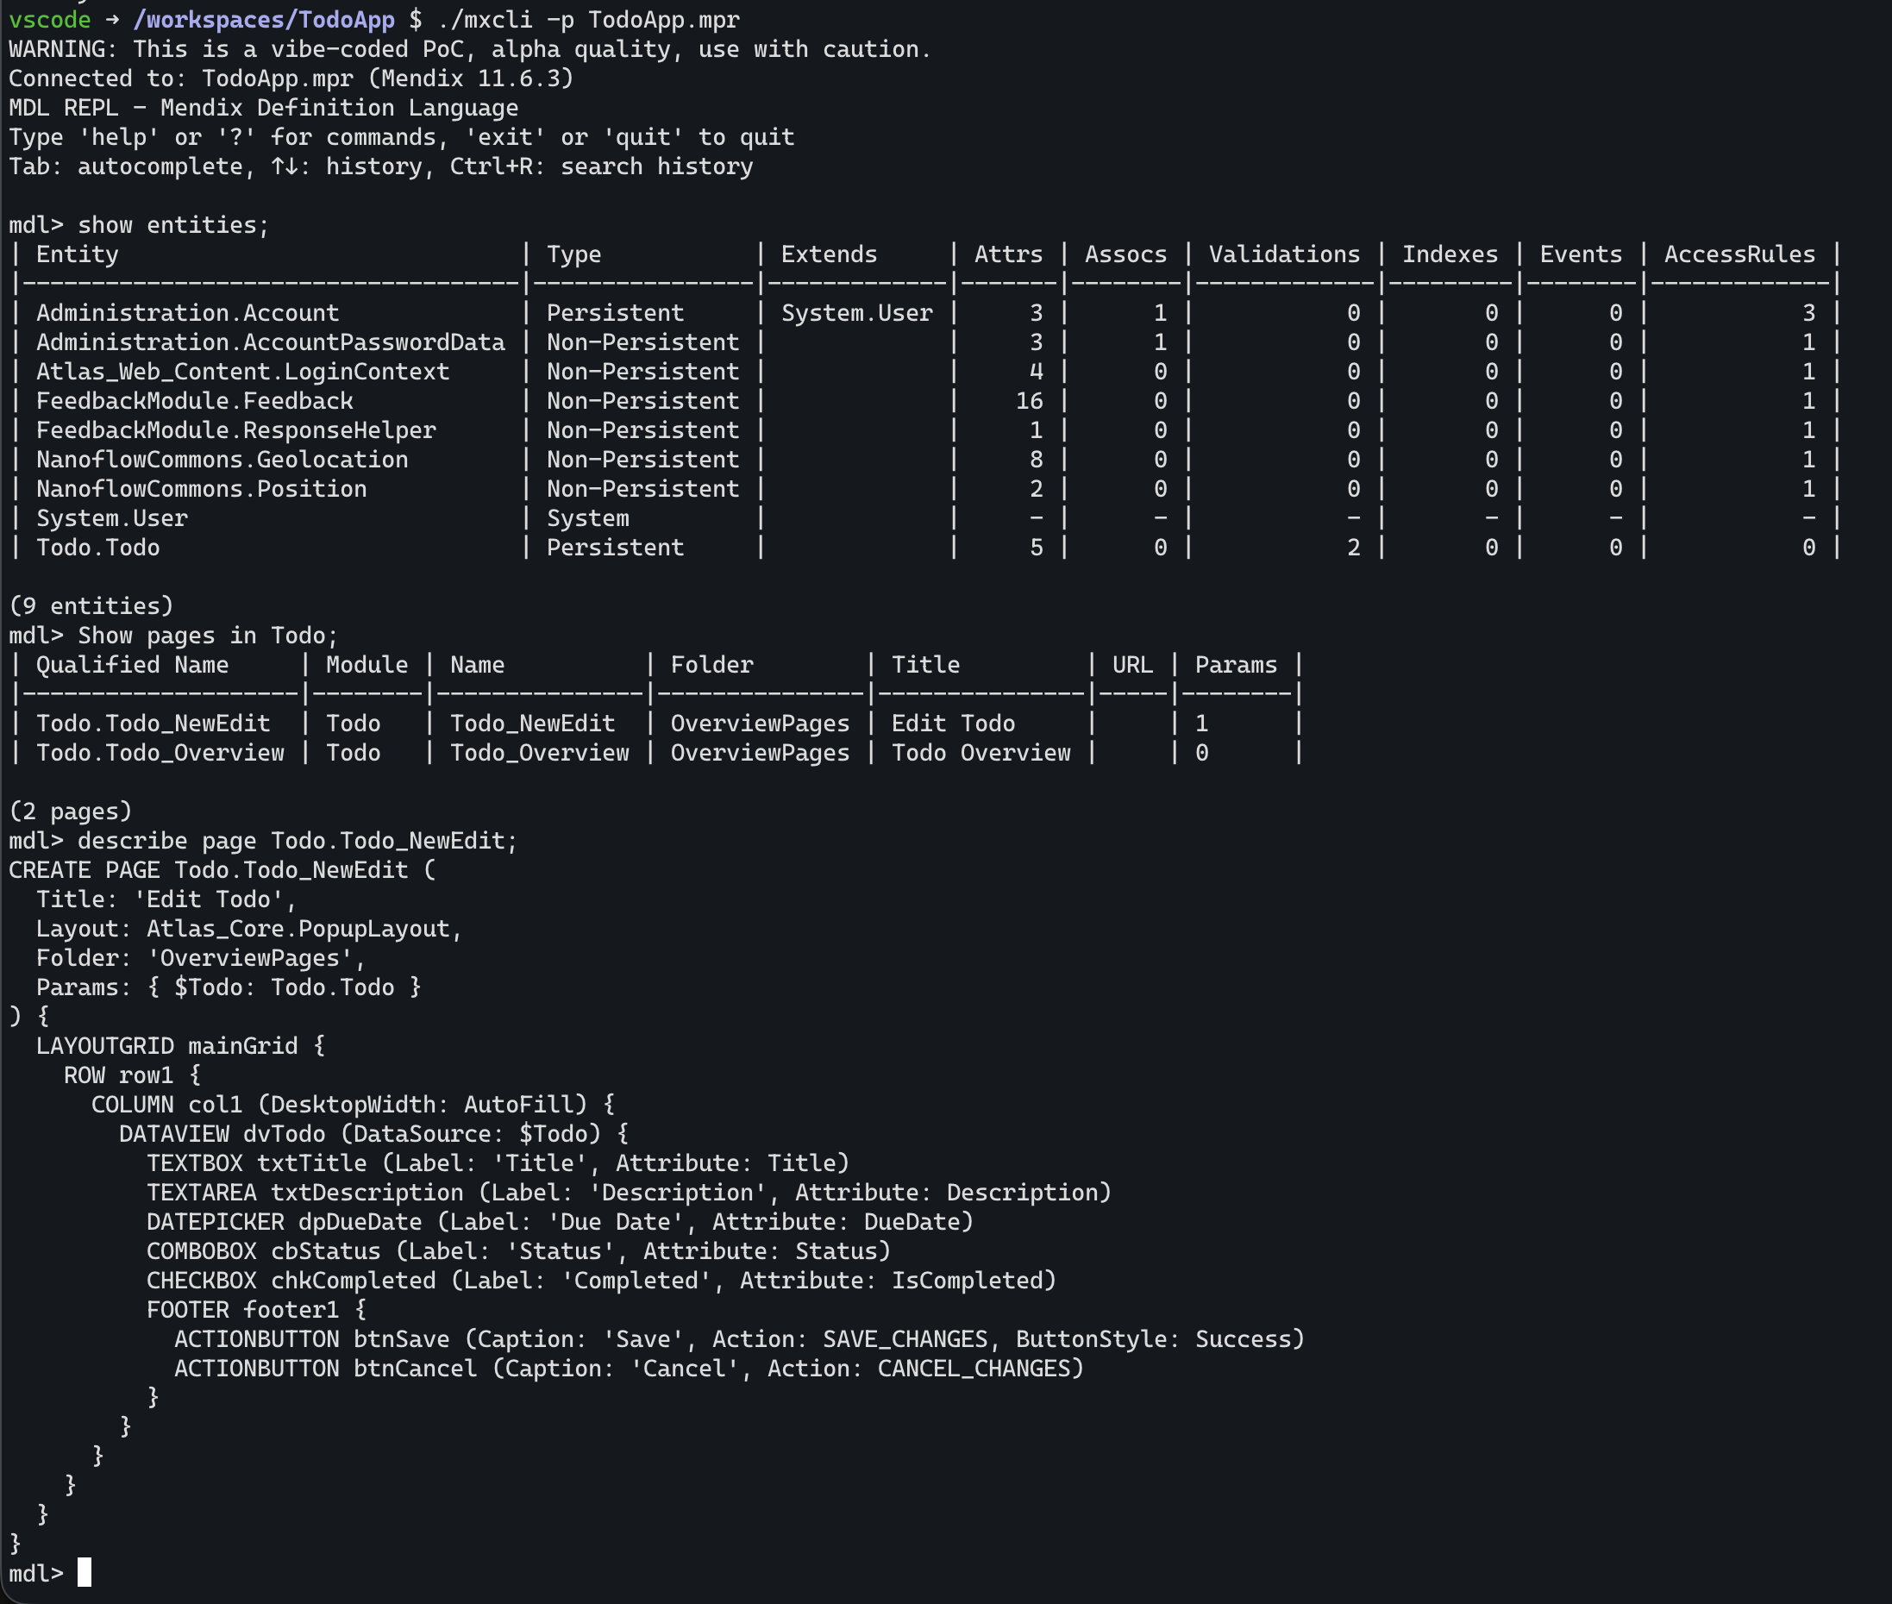1892x1604 pixels.
Task: Click the System.User extends value
Action: pos(856,313)
